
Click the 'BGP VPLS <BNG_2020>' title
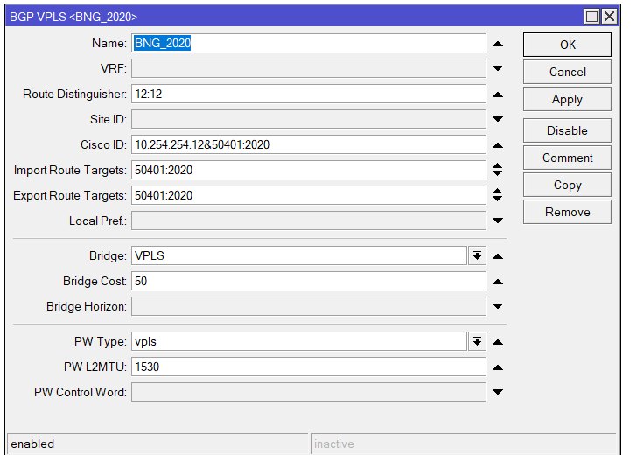73,17
